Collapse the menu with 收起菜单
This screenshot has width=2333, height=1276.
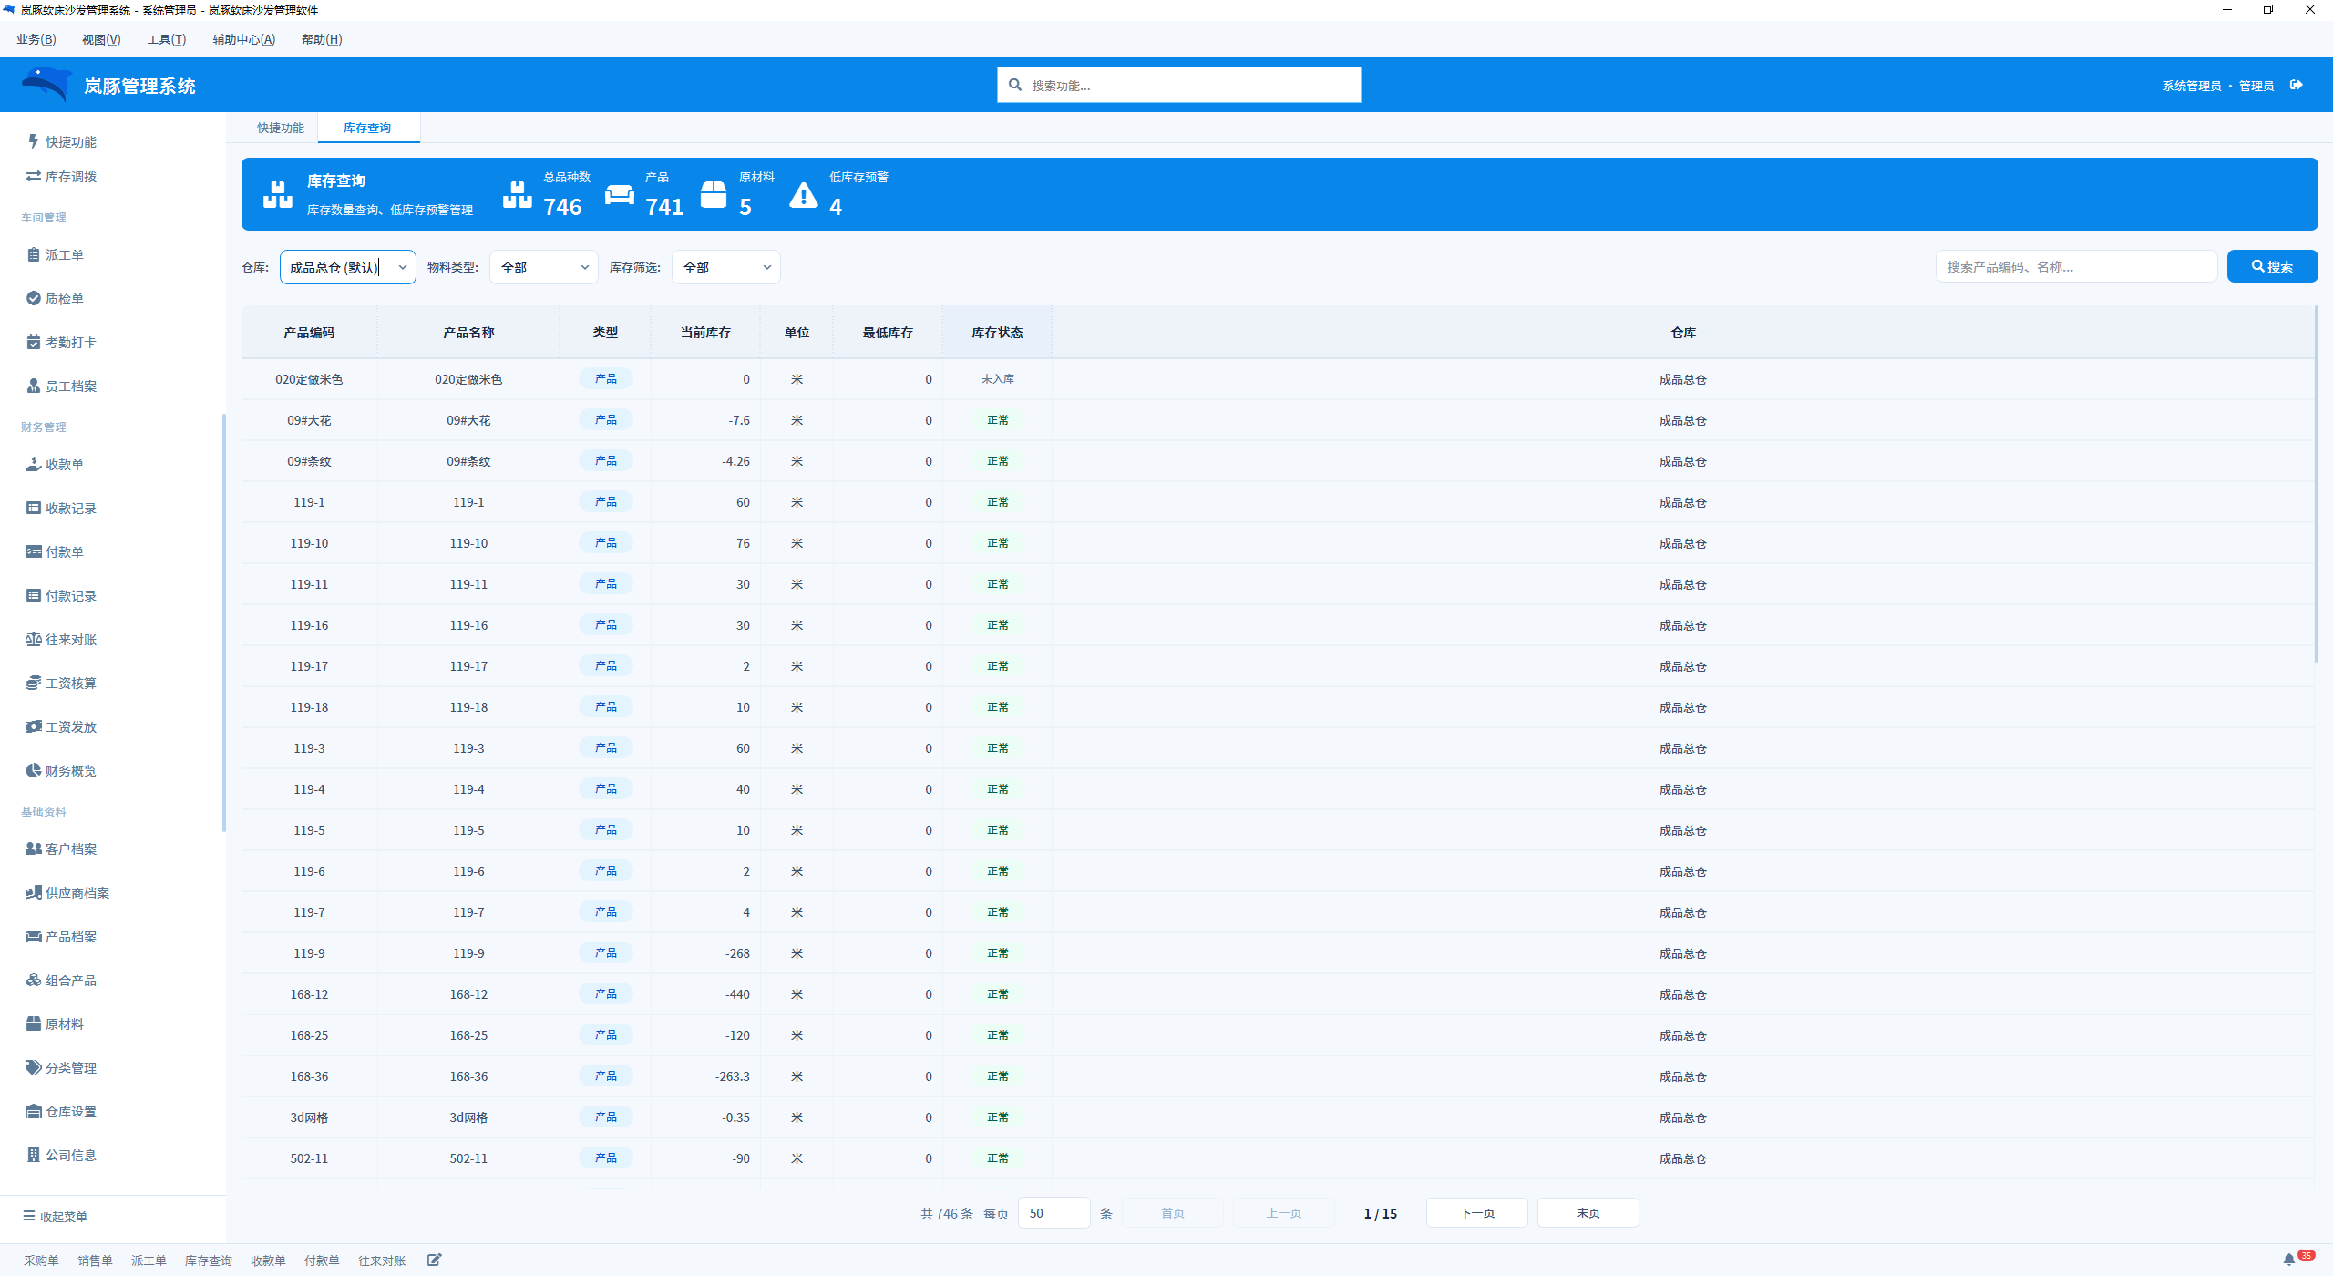click(56, 1216)
